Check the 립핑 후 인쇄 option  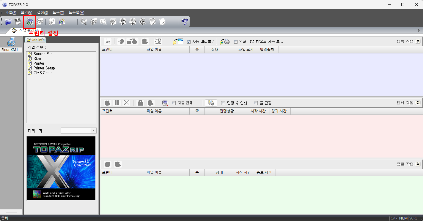click(x=223, y=103)
